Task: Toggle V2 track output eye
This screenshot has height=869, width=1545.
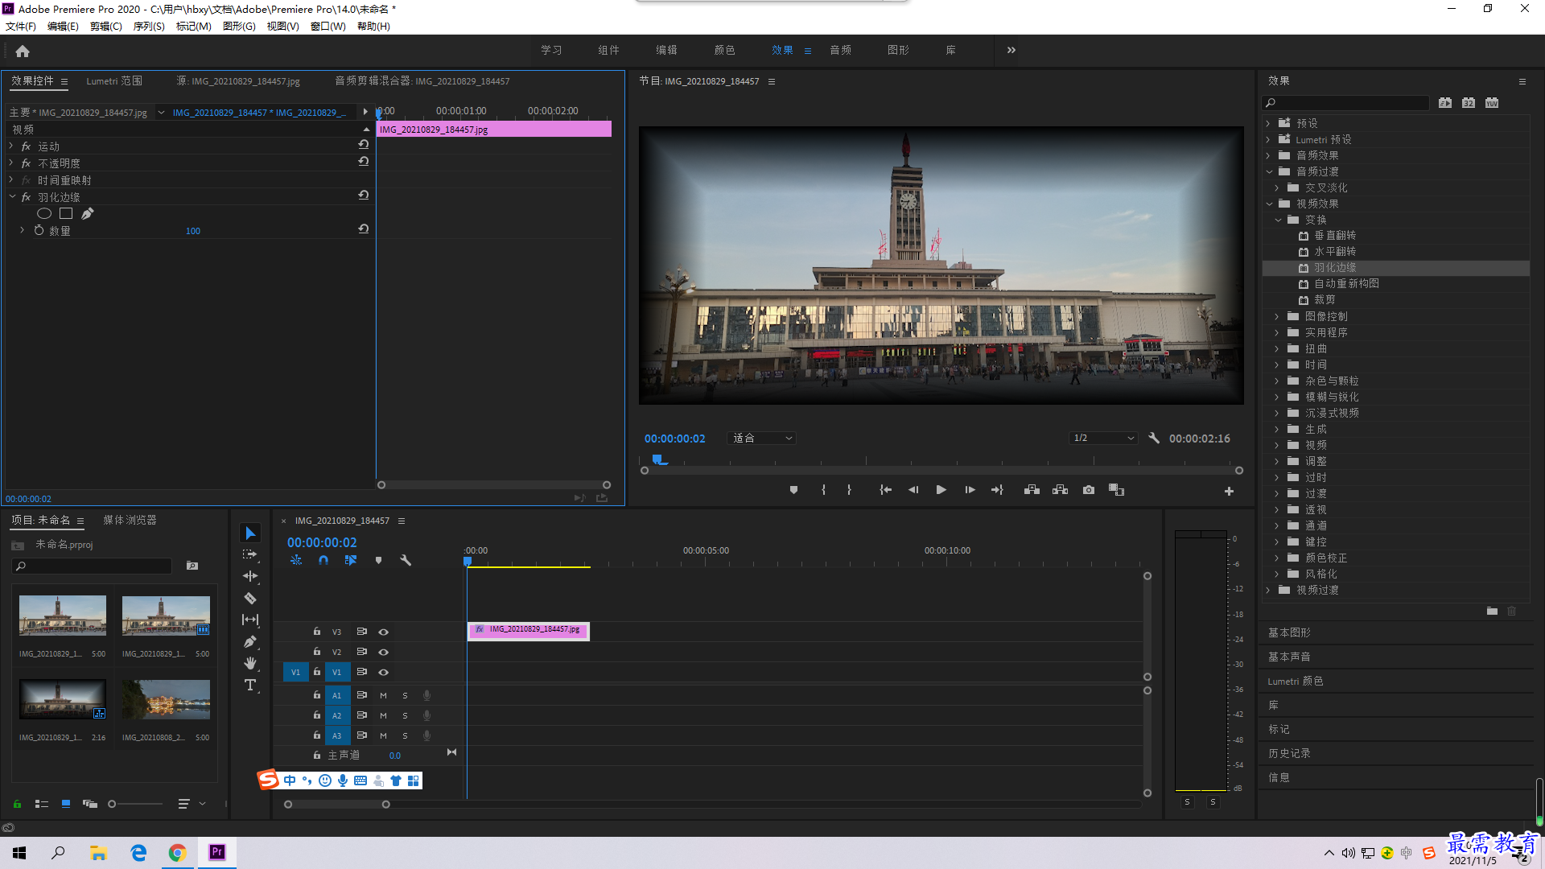Action: pyautogui.click(x=384, y=653)
